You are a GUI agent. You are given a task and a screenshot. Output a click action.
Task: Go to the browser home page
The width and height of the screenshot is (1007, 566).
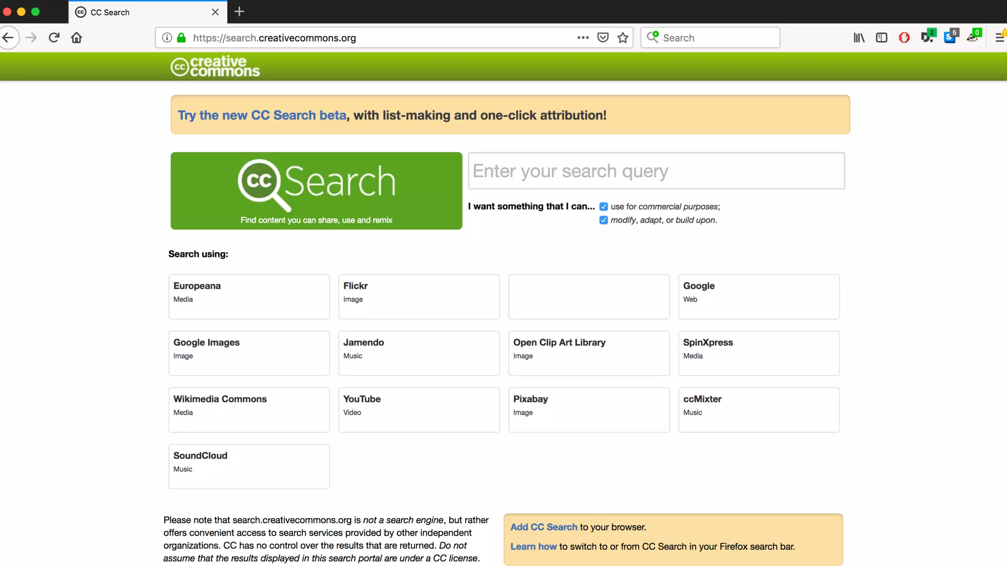tap(76, 38)
